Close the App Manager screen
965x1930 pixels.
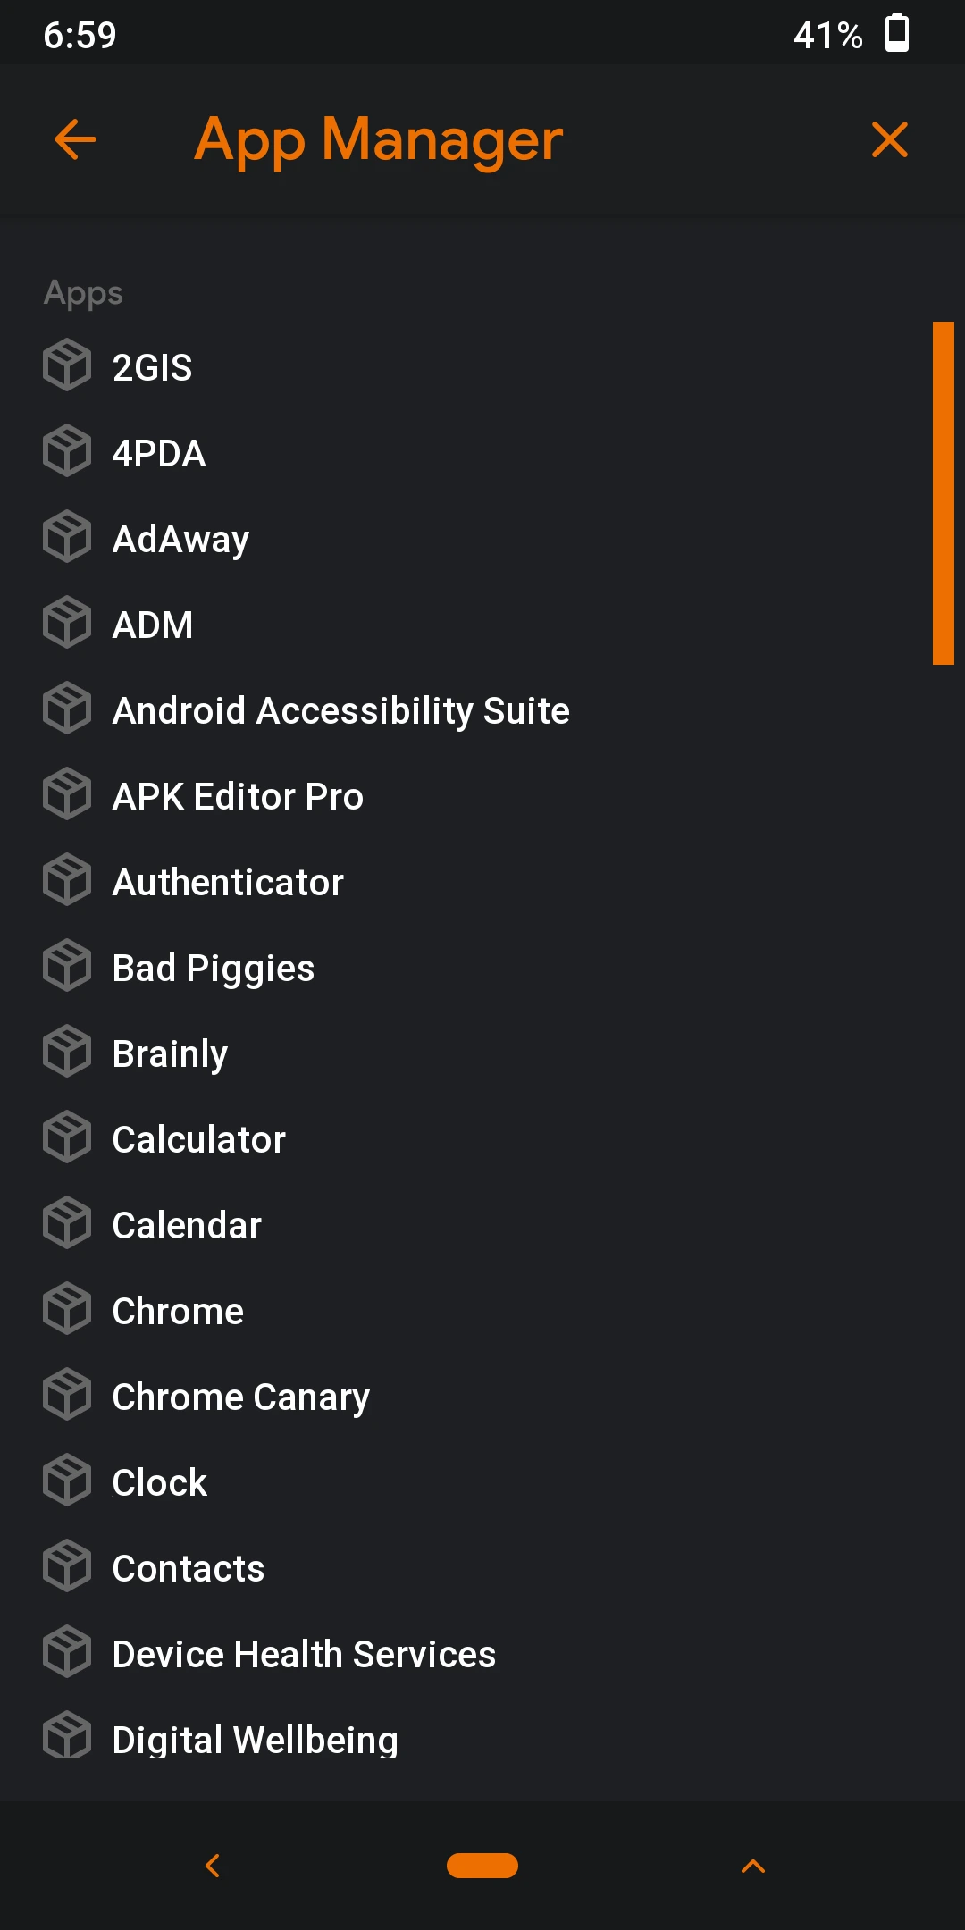(889, 139)
